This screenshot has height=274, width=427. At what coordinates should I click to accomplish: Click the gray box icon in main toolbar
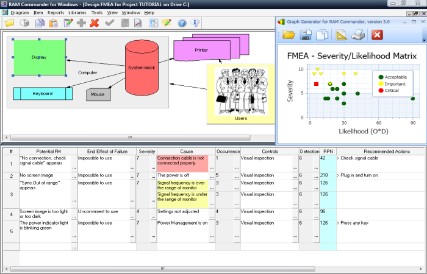coord(25,23)
